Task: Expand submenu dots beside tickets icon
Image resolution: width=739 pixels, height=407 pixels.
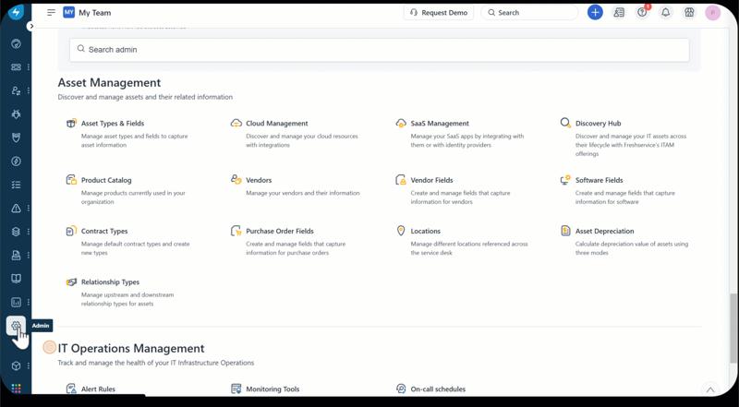Action: click(29, 67)
